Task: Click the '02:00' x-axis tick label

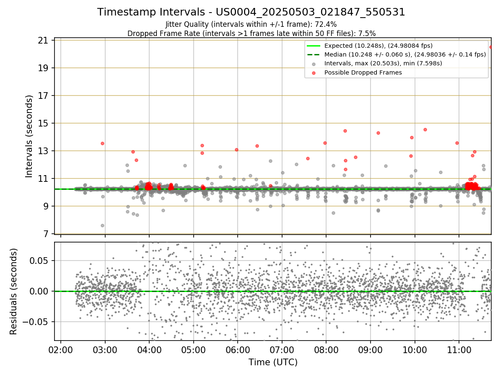Action: pyautogui.click(x=61, y=350)
